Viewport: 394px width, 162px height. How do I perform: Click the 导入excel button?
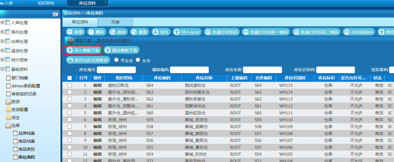[x=188, y=32]
